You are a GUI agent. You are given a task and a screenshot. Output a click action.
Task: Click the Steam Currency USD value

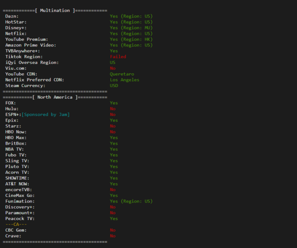[x=114, y=86]
